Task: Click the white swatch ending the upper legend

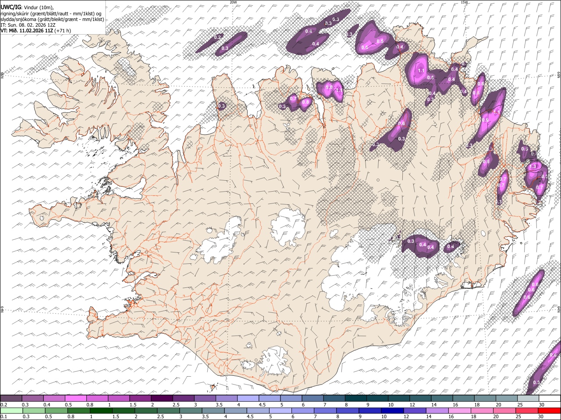Action: tap(550, 398)
